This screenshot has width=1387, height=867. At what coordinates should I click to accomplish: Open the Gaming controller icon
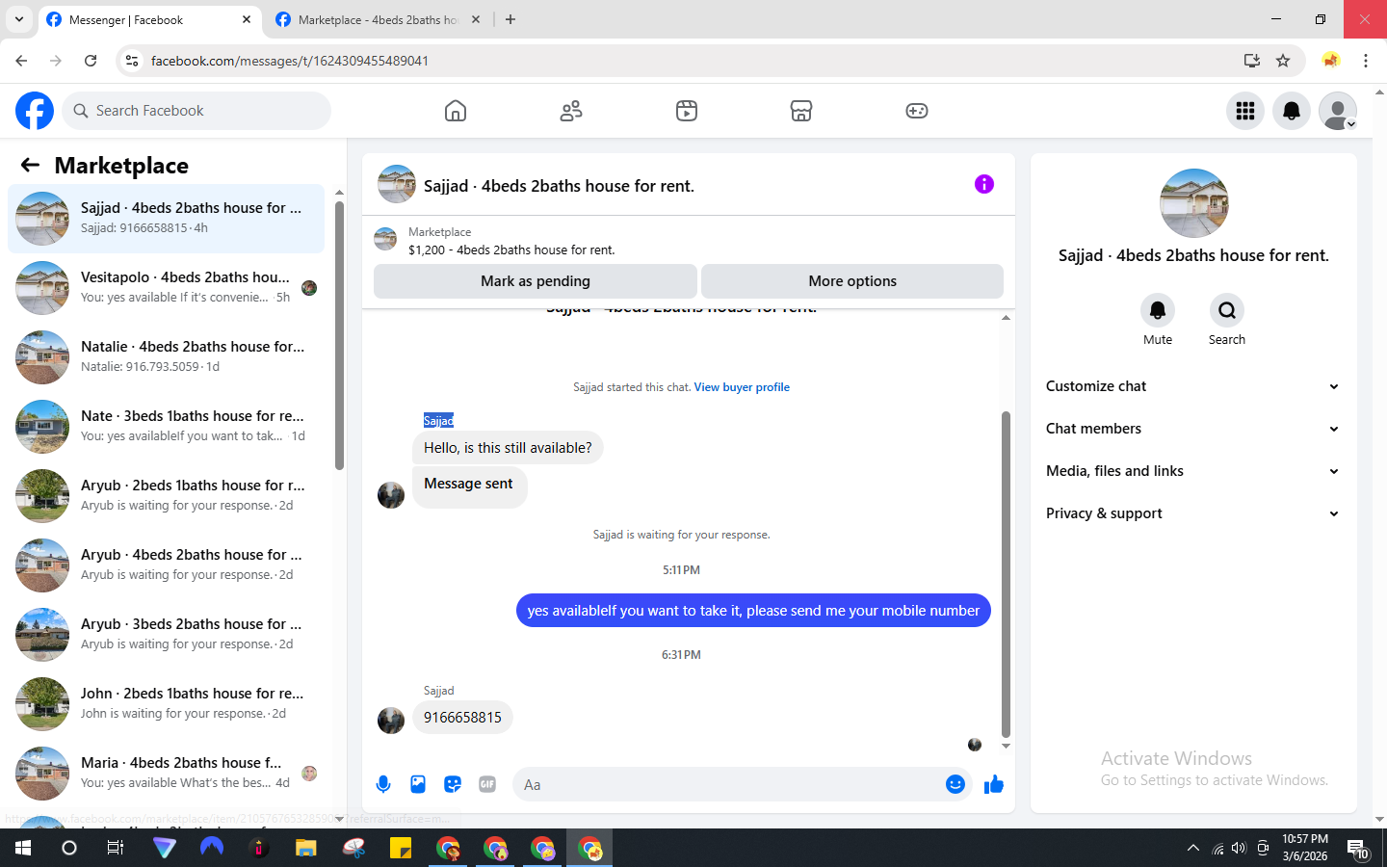[x=917, y=111]
